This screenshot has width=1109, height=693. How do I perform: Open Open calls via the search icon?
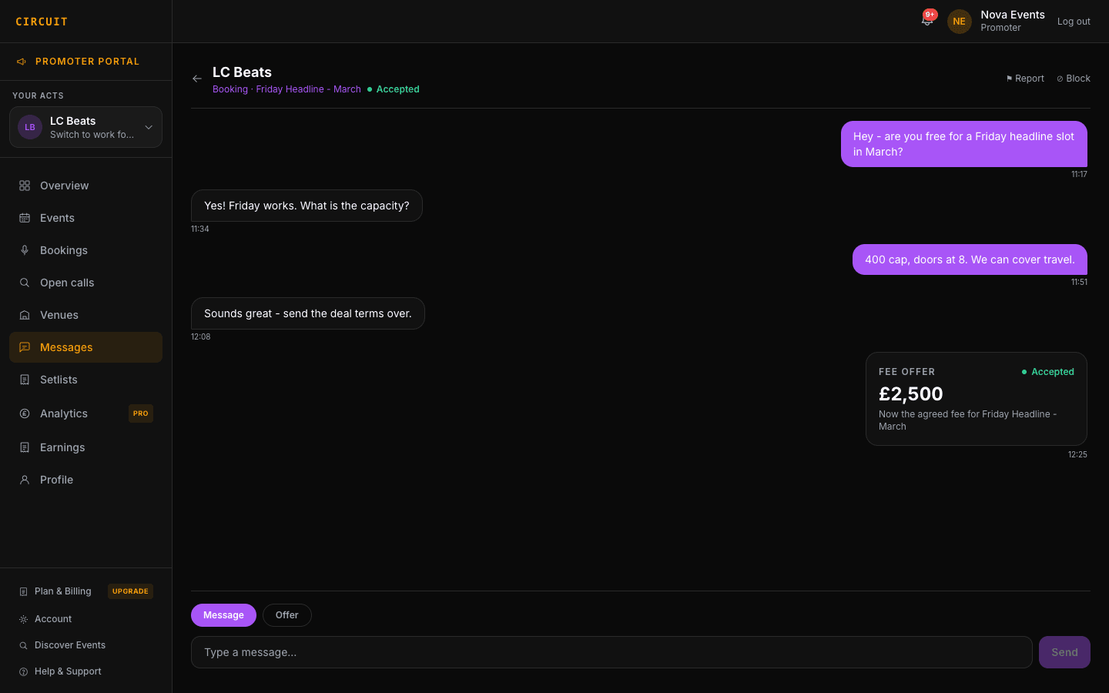pos(25,283)
